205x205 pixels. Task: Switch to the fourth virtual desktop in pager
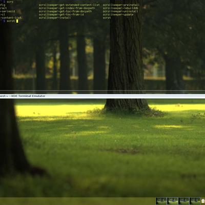click(195, 201)
